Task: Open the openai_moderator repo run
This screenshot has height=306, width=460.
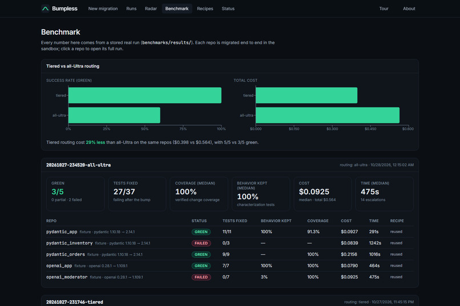Action: point(67,277)
